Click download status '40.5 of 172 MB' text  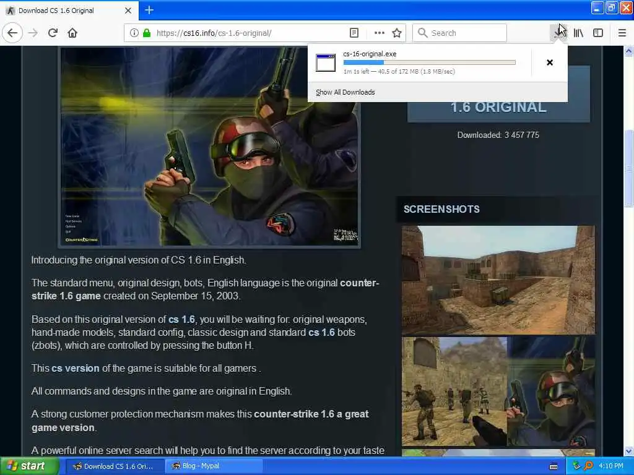pyautogui.click(x=398, y=72)
